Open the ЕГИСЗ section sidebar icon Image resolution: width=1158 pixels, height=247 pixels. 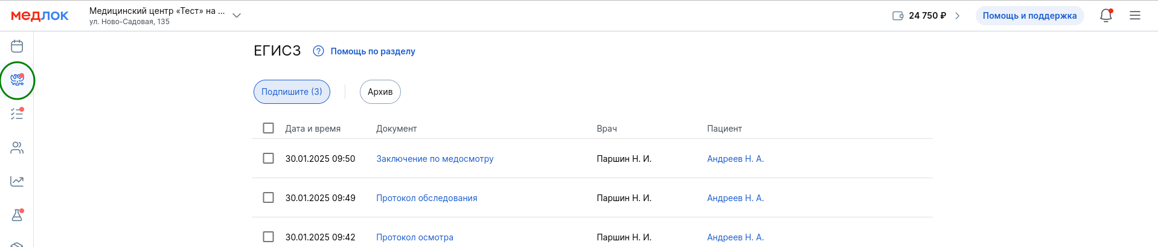pos(17,80)
